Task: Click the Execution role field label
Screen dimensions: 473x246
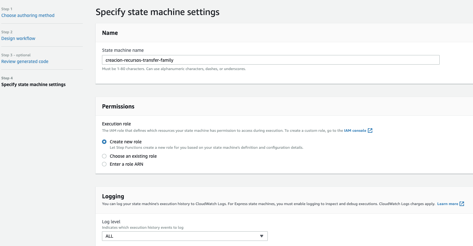Action: (116, 124)
